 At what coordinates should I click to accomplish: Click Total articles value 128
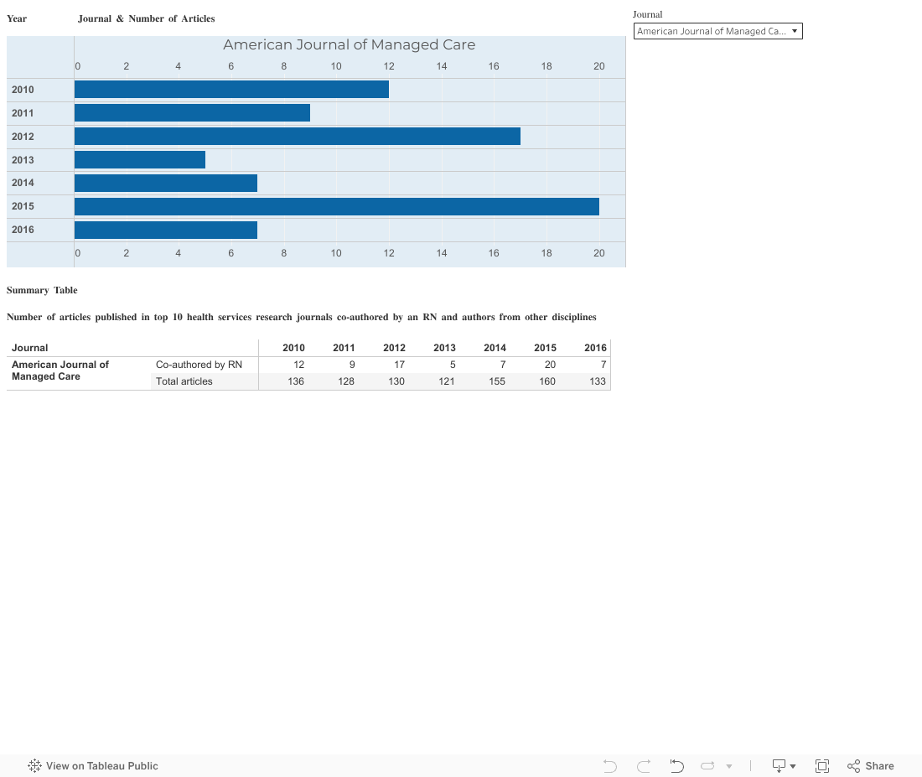tap(345, 381)
